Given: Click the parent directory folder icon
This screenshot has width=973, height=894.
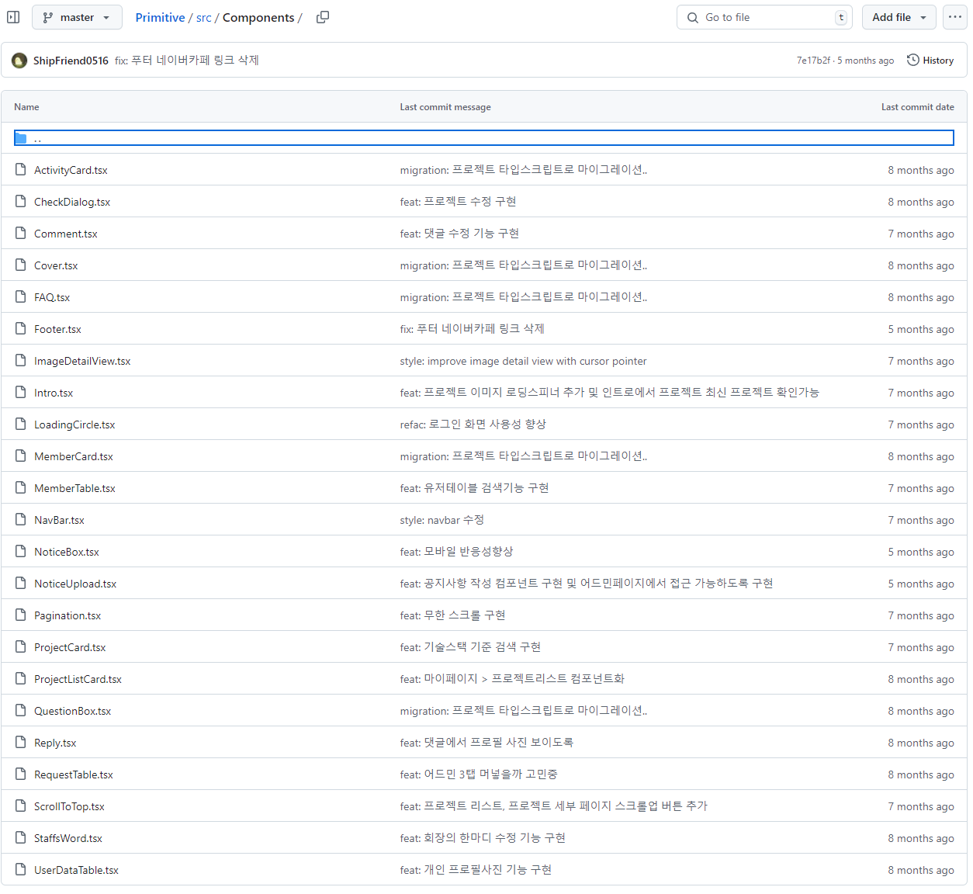Looking at the screenshot, I should click(x=21, y=138).
